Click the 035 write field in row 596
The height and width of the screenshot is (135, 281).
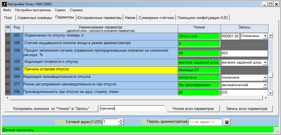[x=244, y=92]
